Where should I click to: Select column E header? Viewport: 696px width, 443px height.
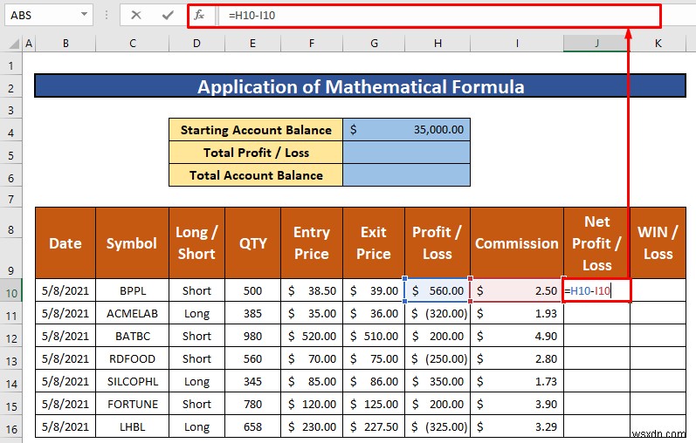coord(252,44)
